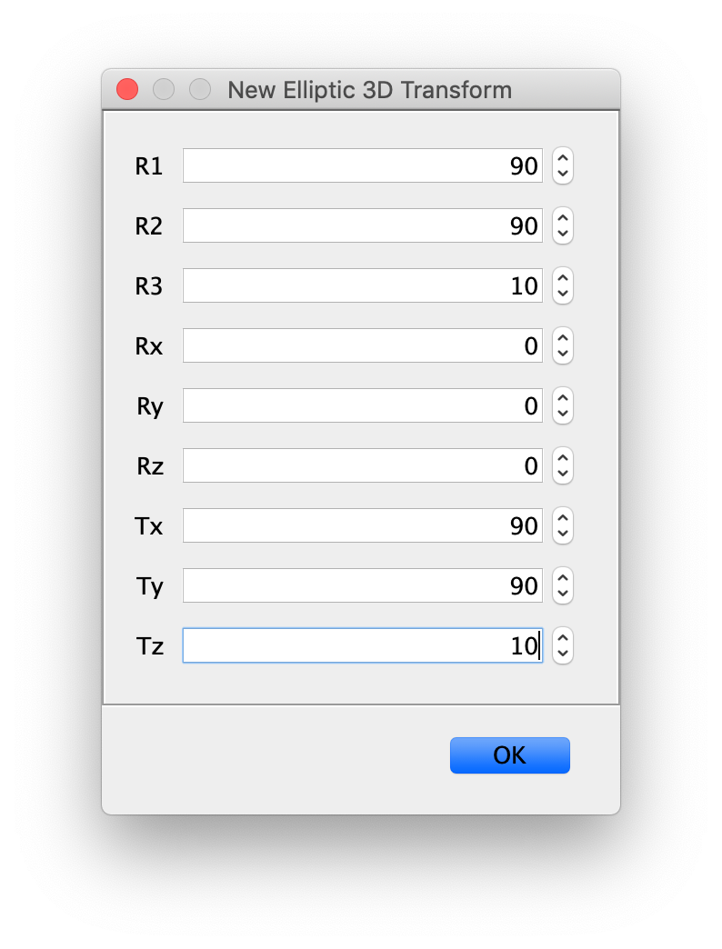Focus the R3 text field
The width and height of the screenshot is (722, 949).
point(362,285)
